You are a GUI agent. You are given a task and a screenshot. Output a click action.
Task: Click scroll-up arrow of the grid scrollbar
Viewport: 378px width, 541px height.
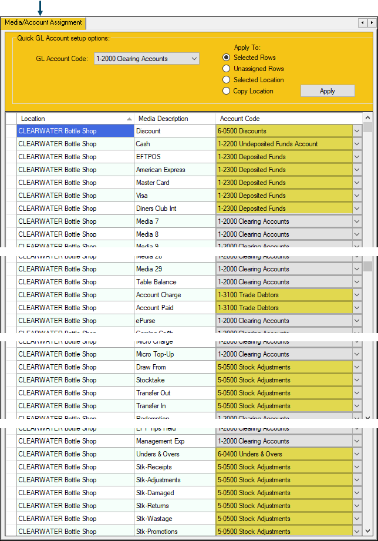pyautogui.click(x=367, y=117)
